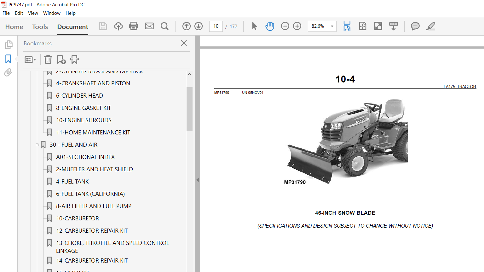Toggle the Bookmarks panel icon
484x272 pixels.
coord(8,59)
